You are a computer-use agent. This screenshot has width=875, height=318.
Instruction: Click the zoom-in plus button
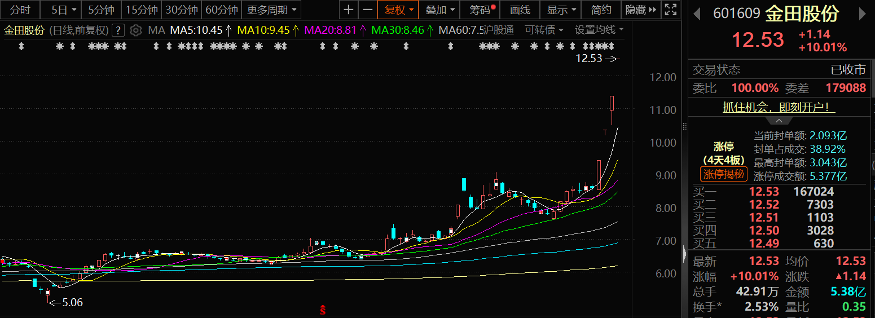[x=349, y=10]
